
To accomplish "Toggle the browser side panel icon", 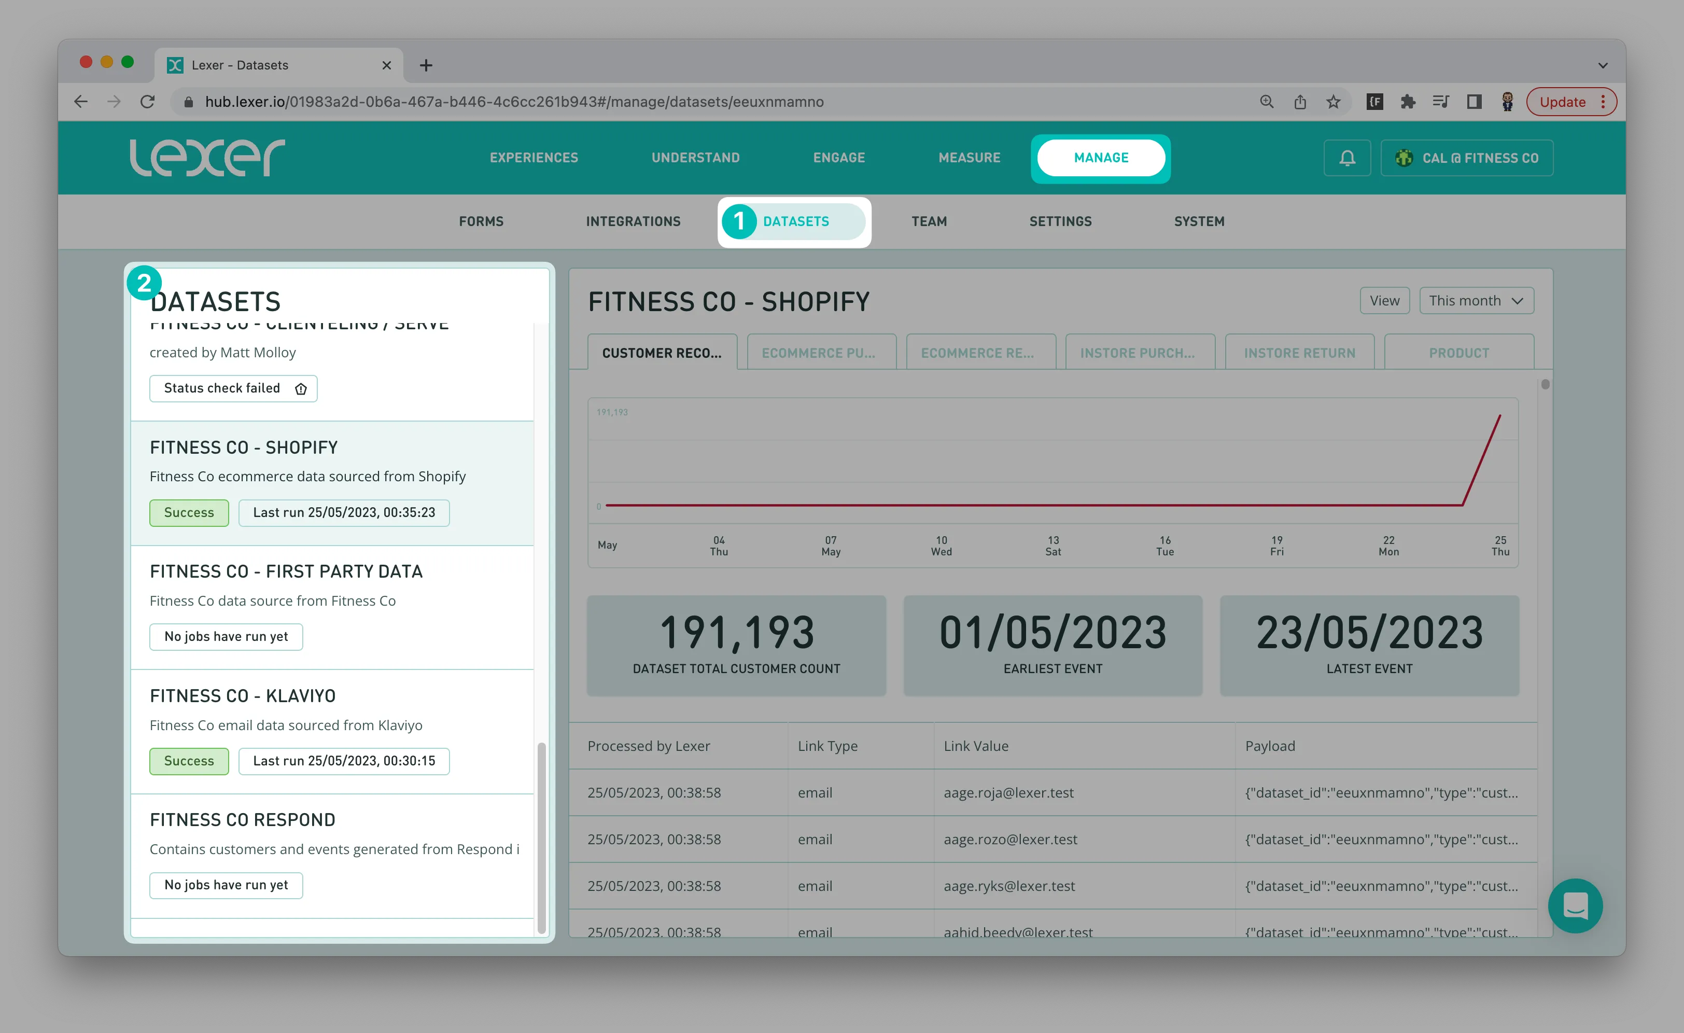I will (1474, 102).
